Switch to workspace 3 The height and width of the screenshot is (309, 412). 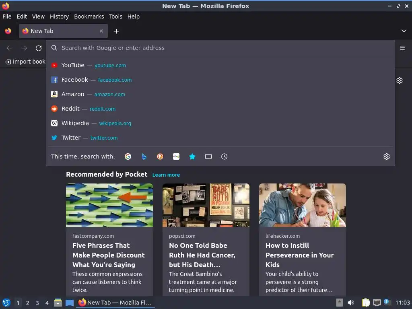click(x=37, y=303)
